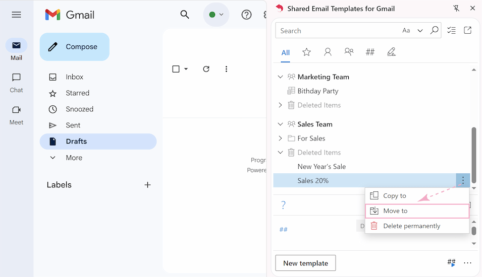Select Deleted Items under Sales Team
This screenshot has width=482, height=277.
pos(319,153)
